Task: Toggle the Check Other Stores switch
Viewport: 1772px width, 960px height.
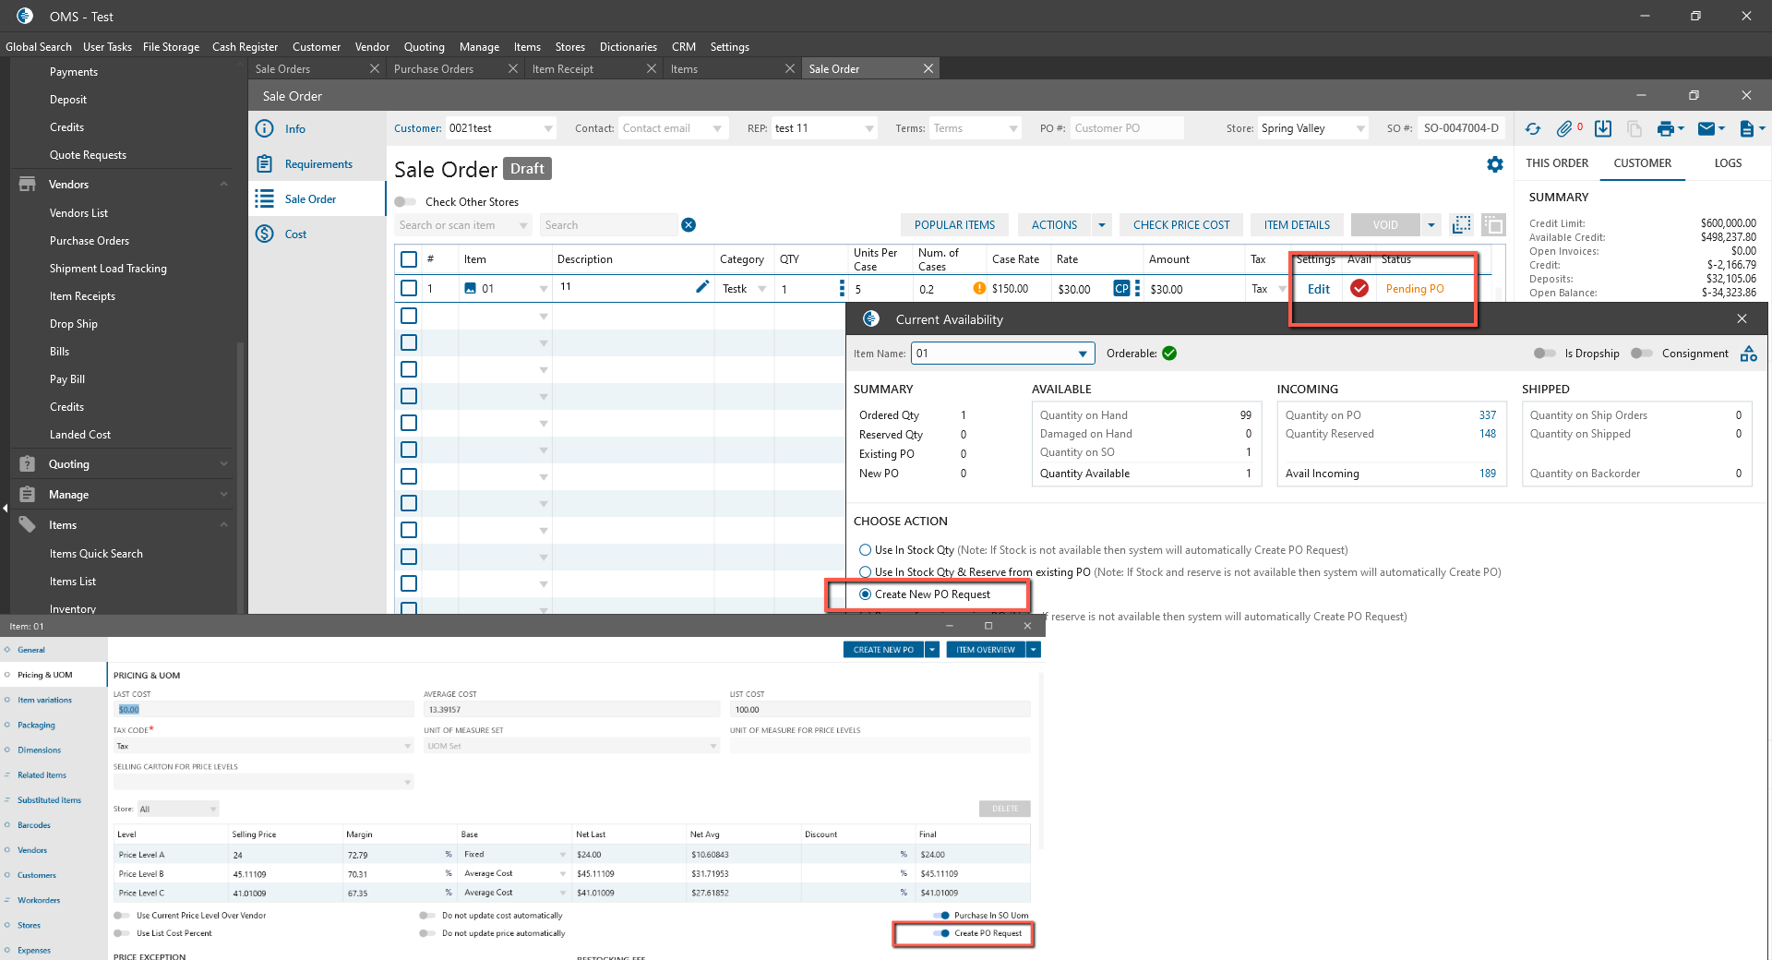Action: [x=405, y=202]
